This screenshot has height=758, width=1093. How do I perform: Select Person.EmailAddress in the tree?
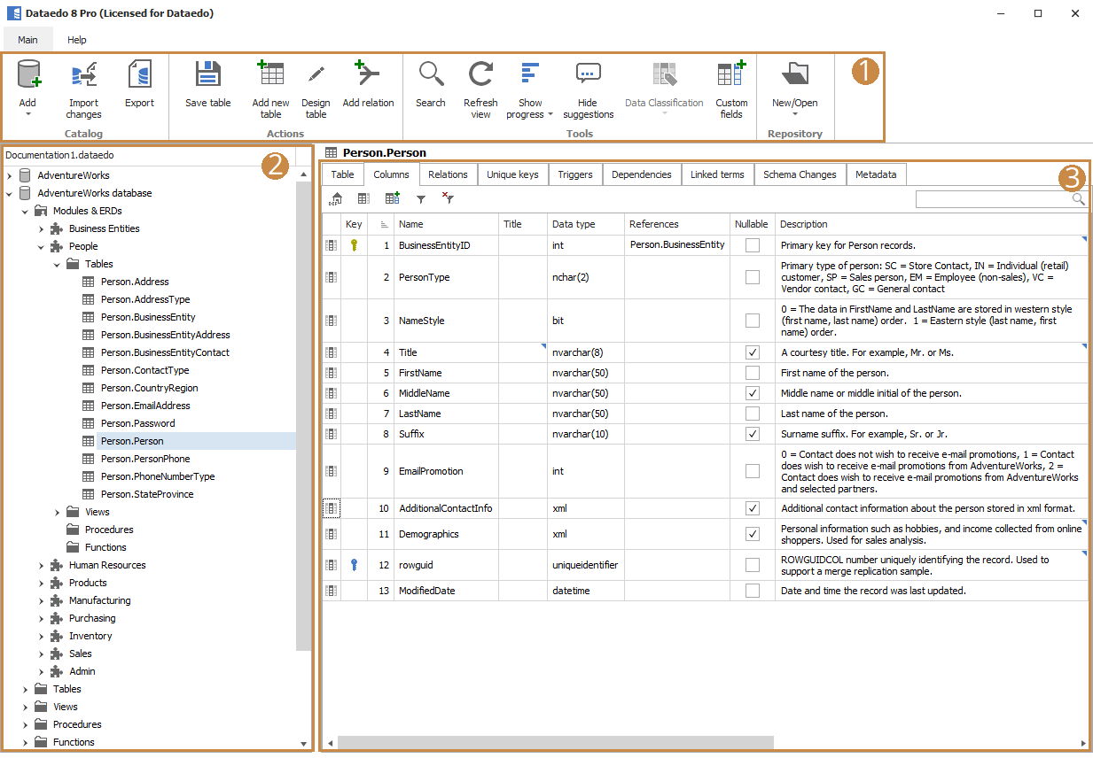point(145,406)
